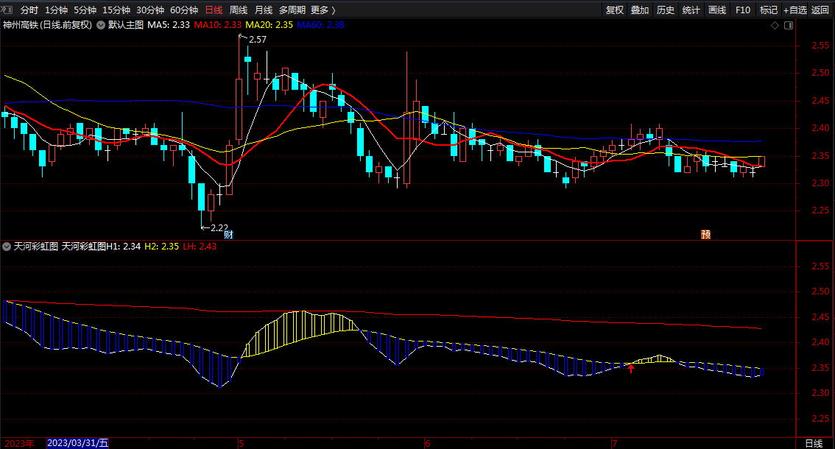
Task: Select the 60分钟 period tab
Action: click(x=184, y=10)
